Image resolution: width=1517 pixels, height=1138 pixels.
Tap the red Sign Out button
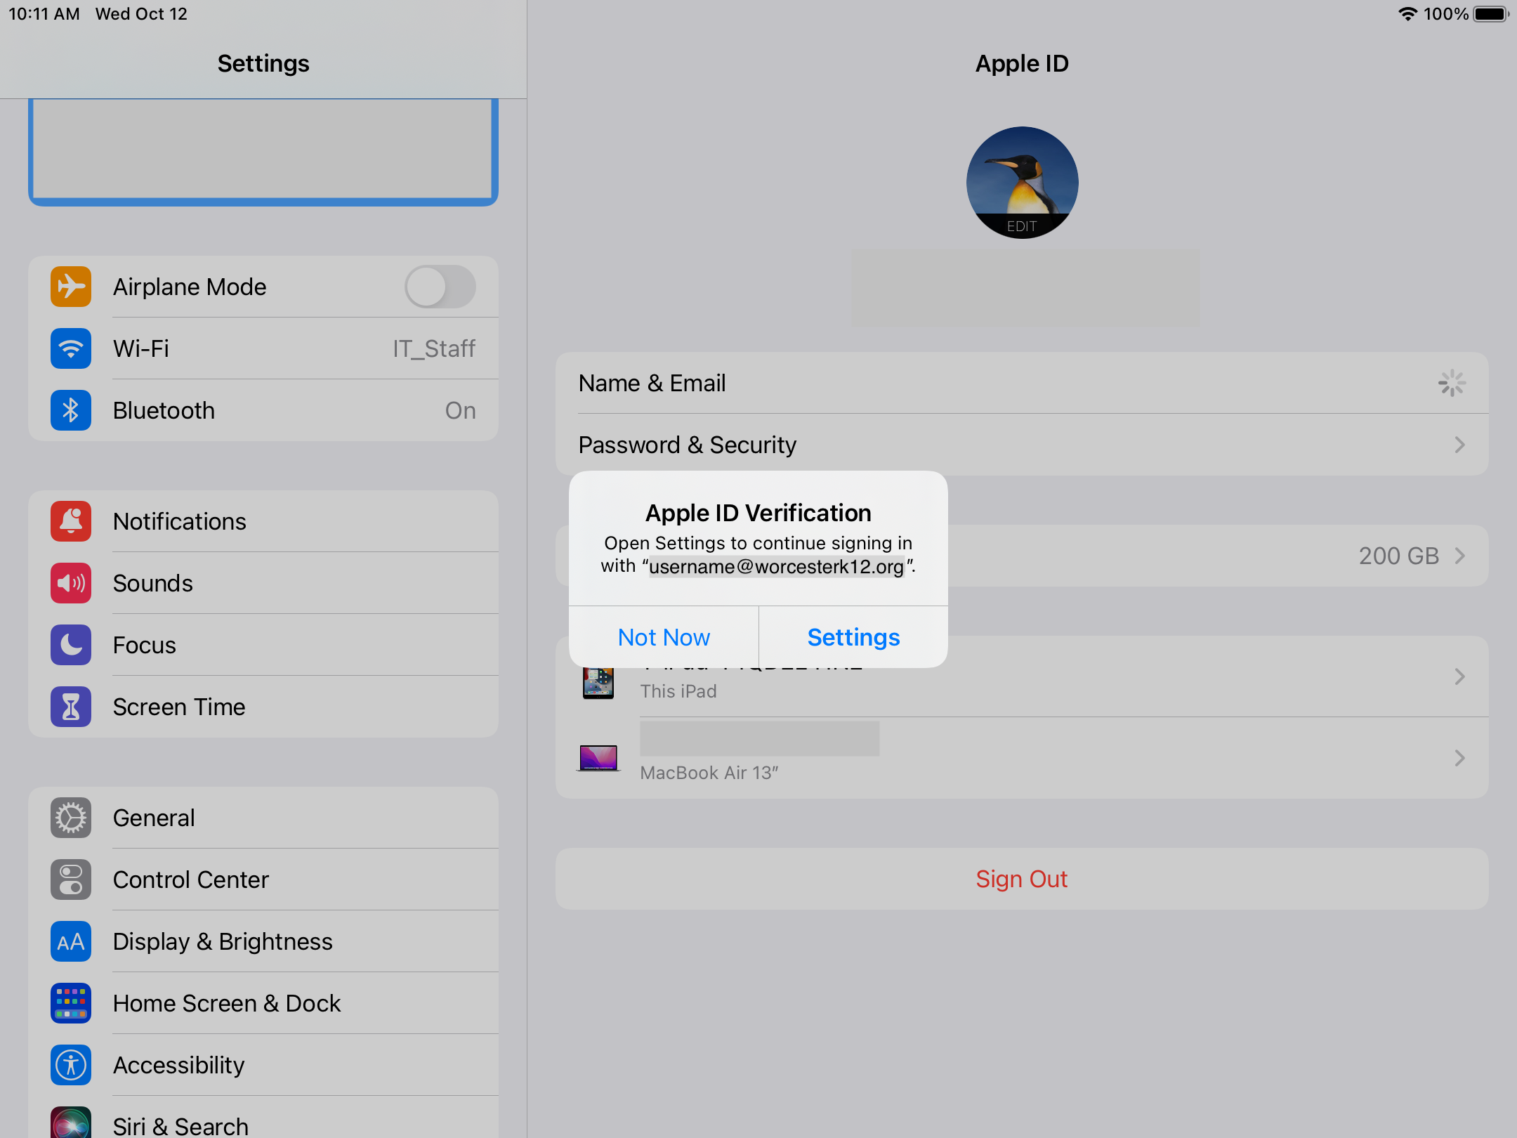1021,879
